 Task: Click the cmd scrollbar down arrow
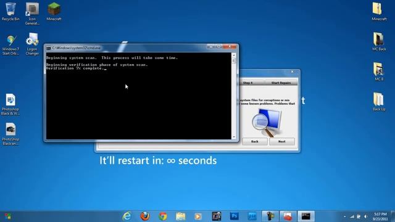234,137
